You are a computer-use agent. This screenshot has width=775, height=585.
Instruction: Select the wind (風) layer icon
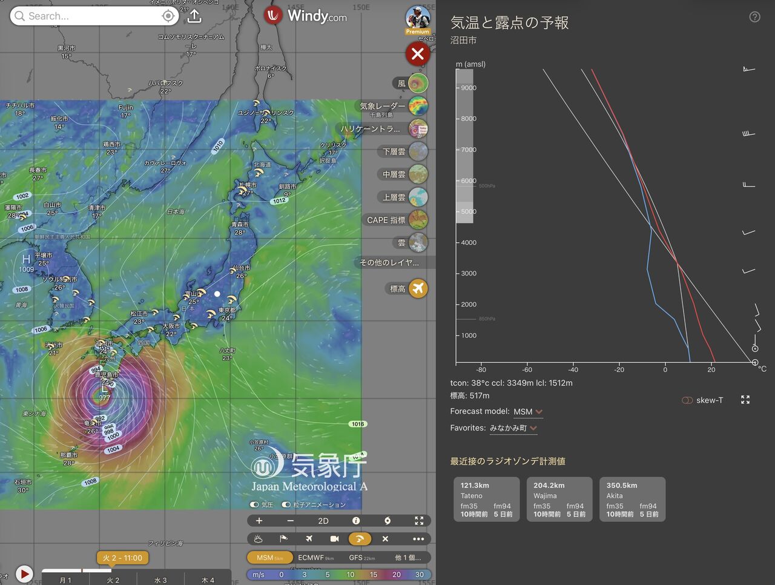tap(418, 83)
